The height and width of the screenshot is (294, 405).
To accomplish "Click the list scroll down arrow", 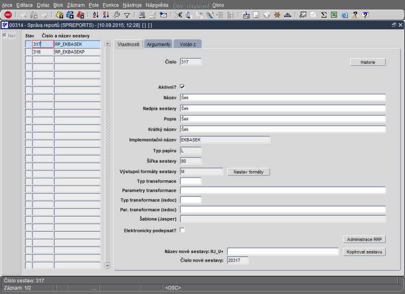I will pos(107,265).
